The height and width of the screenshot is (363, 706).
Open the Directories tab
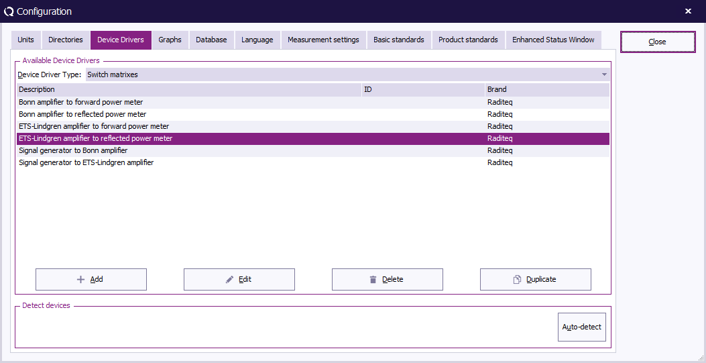[66, 40]
